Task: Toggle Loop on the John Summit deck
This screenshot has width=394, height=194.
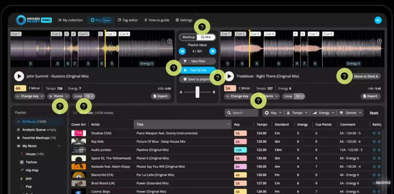Action: 78,96
